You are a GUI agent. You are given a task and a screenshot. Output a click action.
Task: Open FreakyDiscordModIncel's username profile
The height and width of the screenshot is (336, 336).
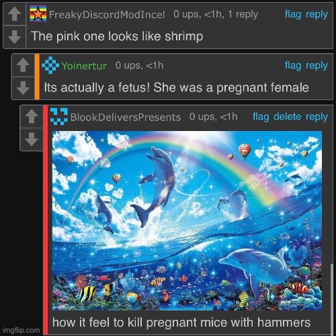107,15
